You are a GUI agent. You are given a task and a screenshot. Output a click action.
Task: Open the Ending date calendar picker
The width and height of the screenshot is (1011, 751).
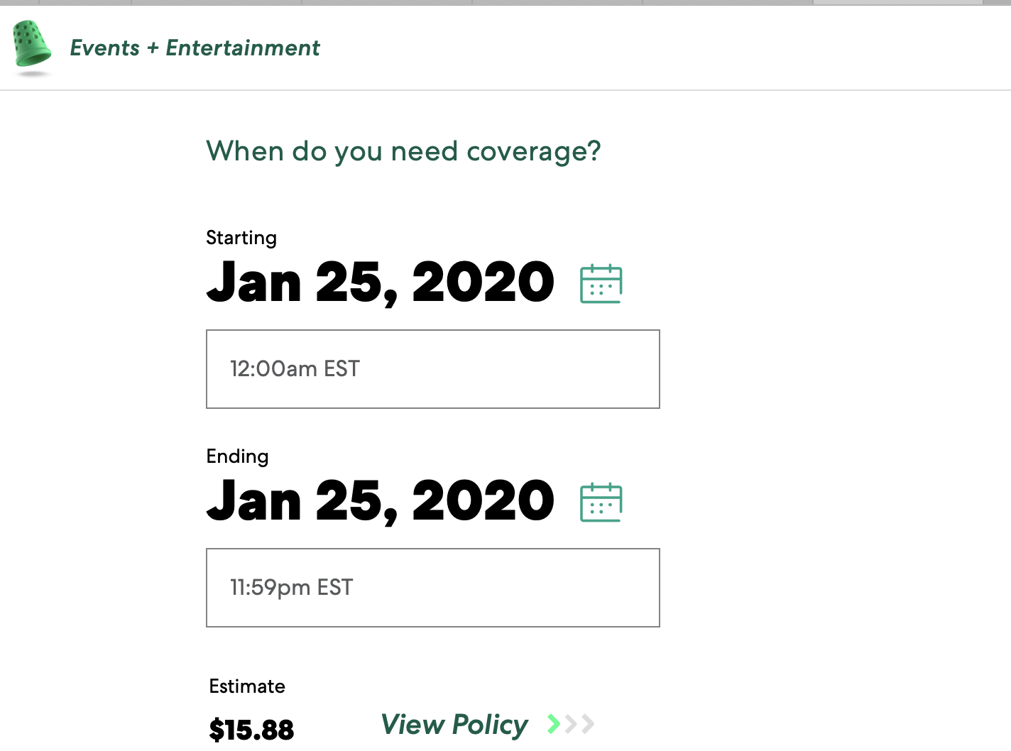point(601,503)
